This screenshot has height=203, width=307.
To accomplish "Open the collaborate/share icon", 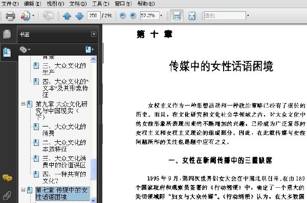I will click(26, 16).
